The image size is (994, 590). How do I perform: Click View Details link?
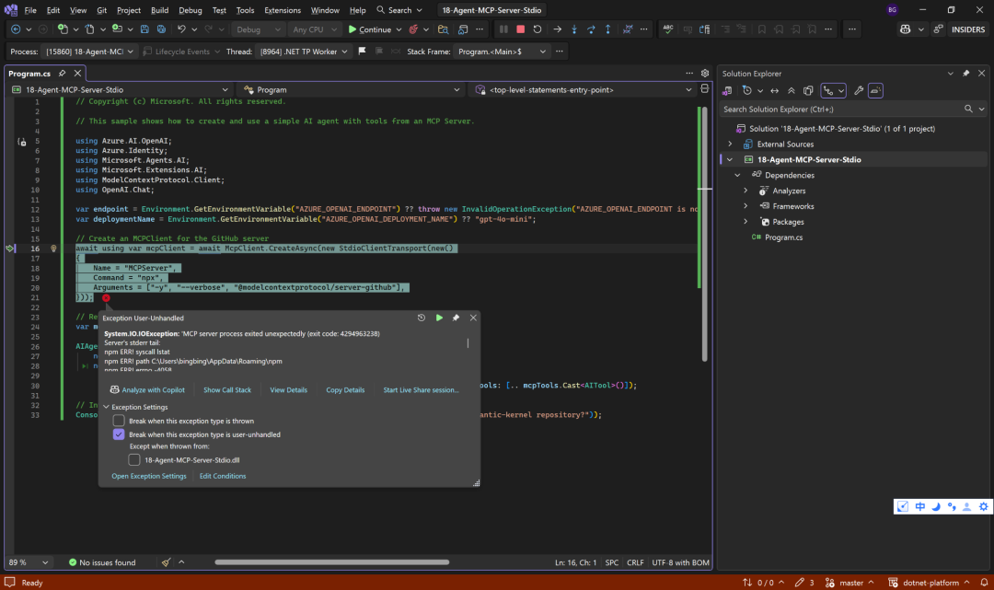pyautogui.click(x=288, y=389)
